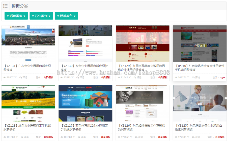Click the comment icon on the YZ128 card
This screenshot has height=144, width=227.
[x=22, y=137]
